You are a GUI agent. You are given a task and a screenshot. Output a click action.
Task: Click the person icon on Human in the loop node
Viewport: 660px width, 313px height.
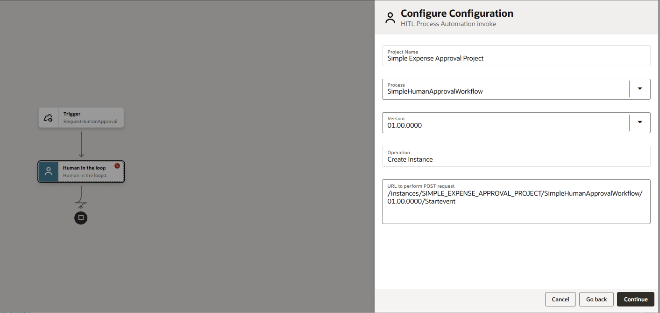[x=48, y=171]
